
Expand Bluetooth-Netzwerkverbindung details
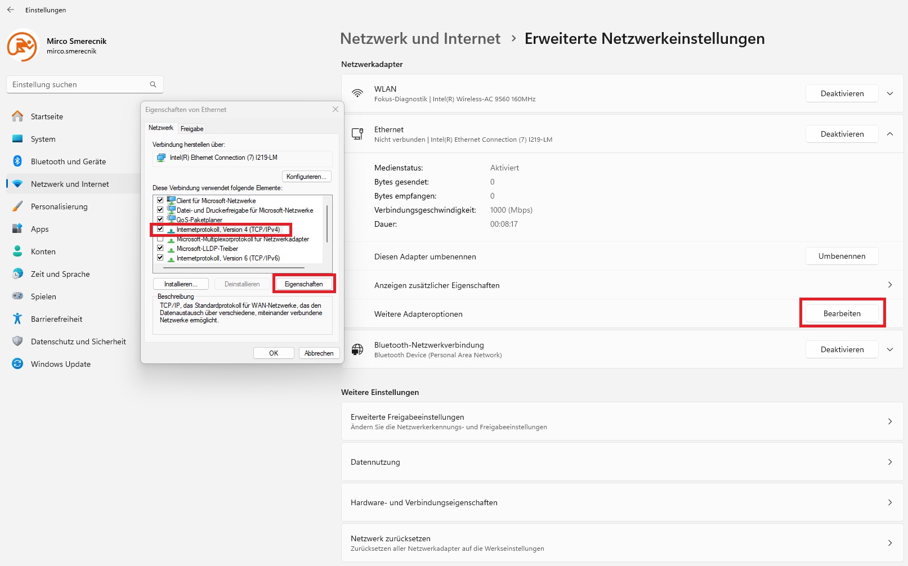click(890, 349)
